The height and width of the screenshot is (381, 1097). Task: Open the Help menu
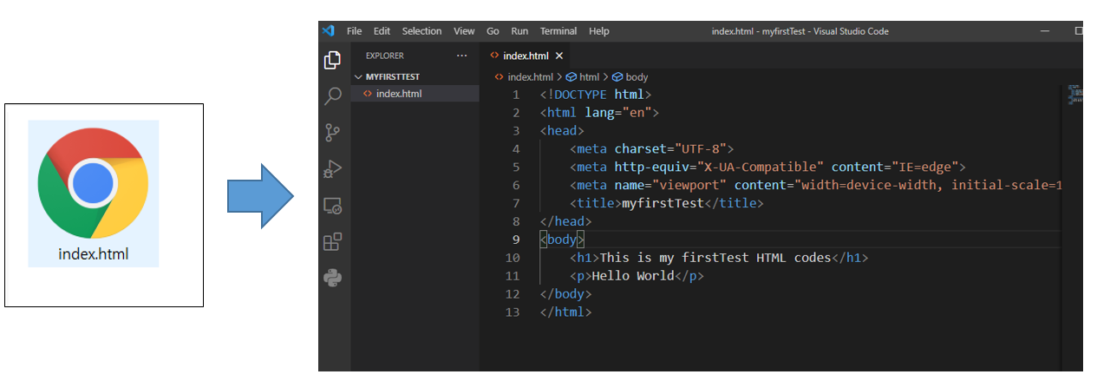point(598,31)
